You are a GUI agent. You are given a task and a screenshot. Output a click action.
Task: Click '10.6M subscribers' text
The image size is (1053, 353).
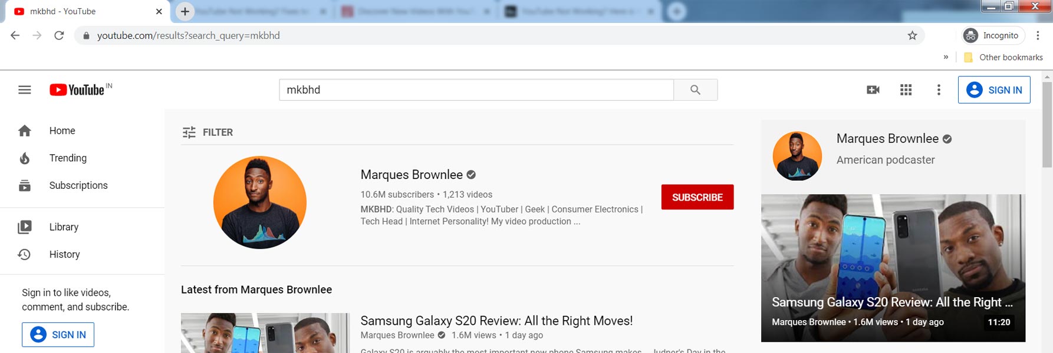pyautogui.click(x=397, y=195)
